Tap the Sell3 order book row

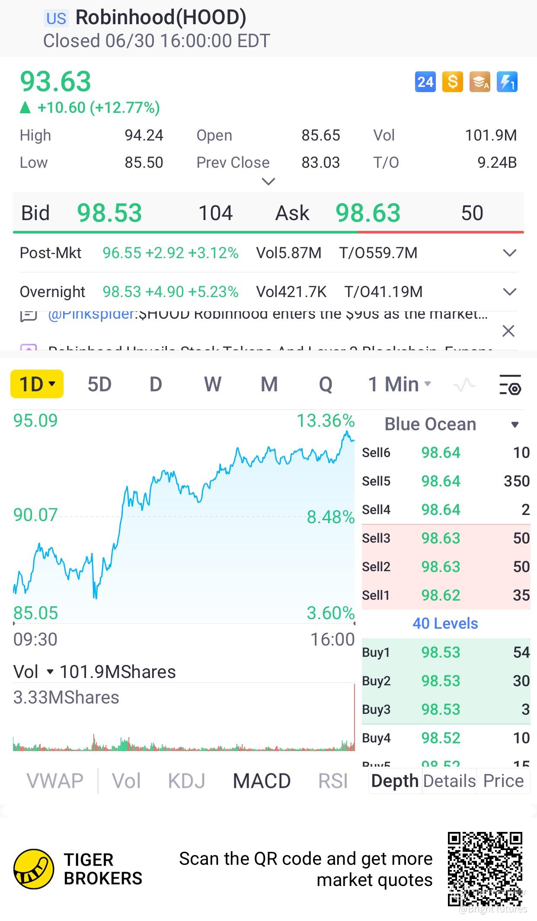446,538
